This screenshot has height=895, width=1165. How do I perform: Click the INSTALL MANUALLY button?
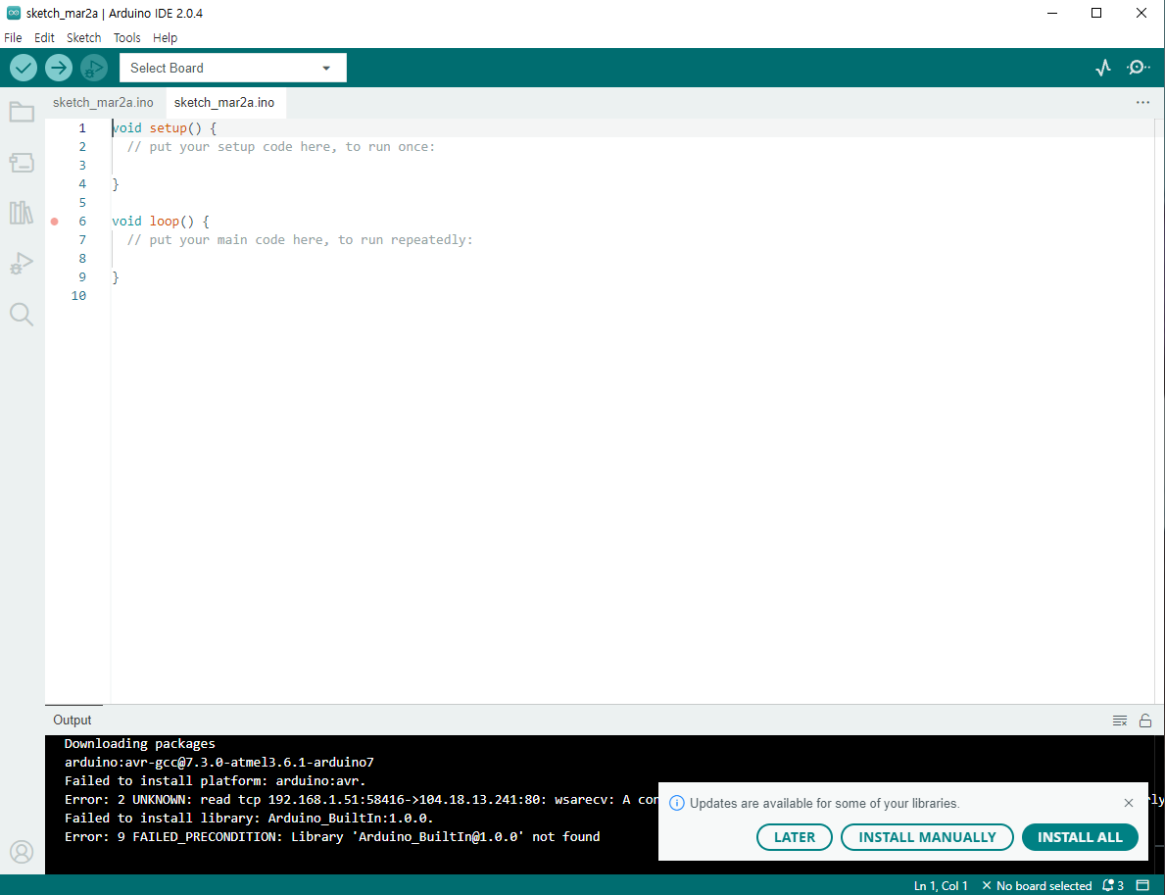point(927,837)
